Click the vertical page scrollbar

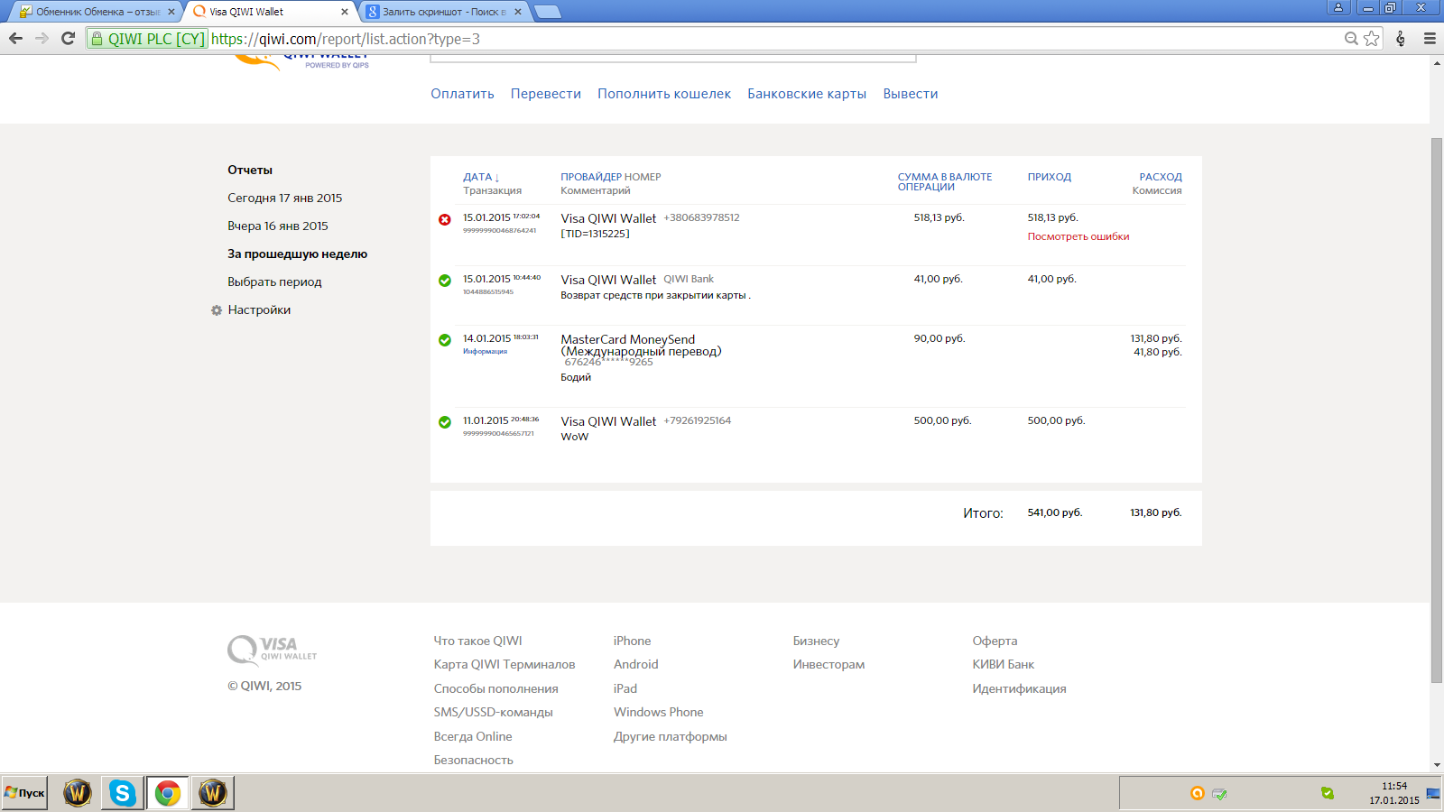(1437, 411)
